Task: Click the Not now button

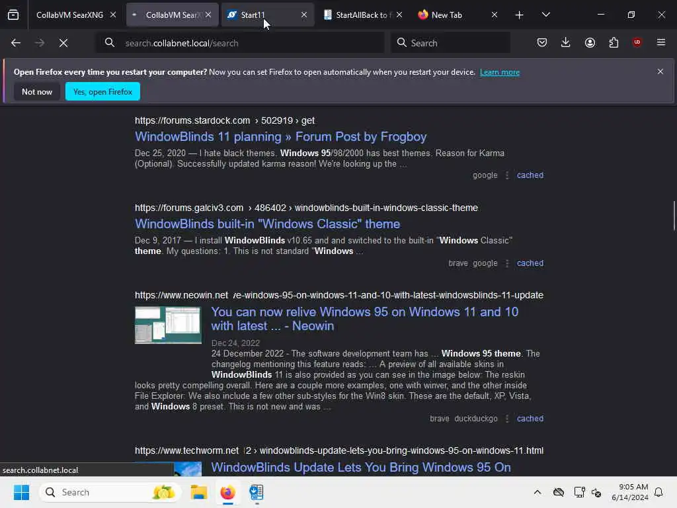Action: [x=37, y=91]
